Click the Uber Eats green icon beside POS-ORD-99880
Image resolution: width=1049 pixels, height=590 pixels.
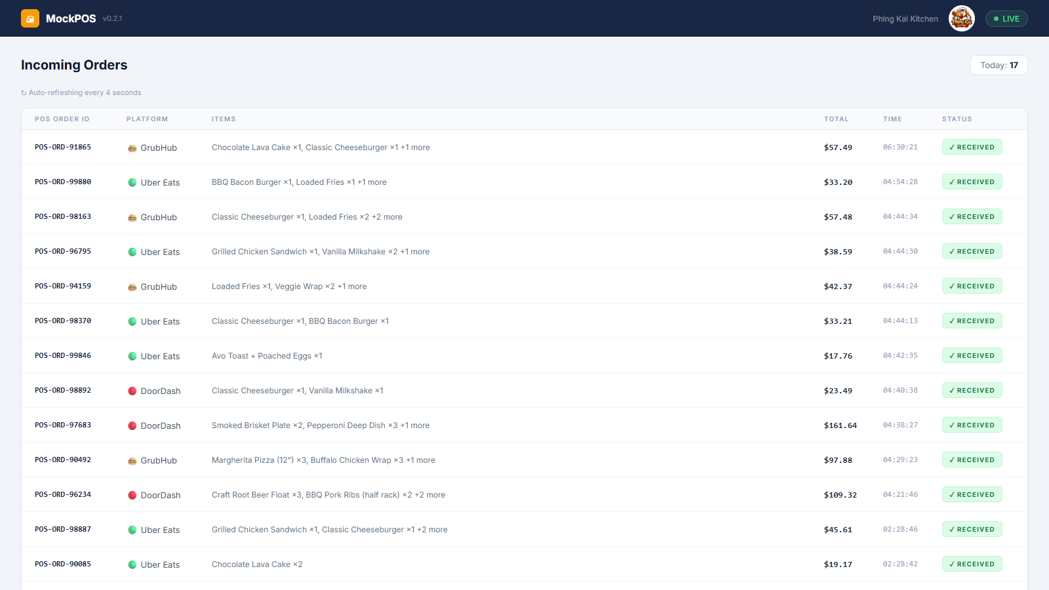pos(132,182)
